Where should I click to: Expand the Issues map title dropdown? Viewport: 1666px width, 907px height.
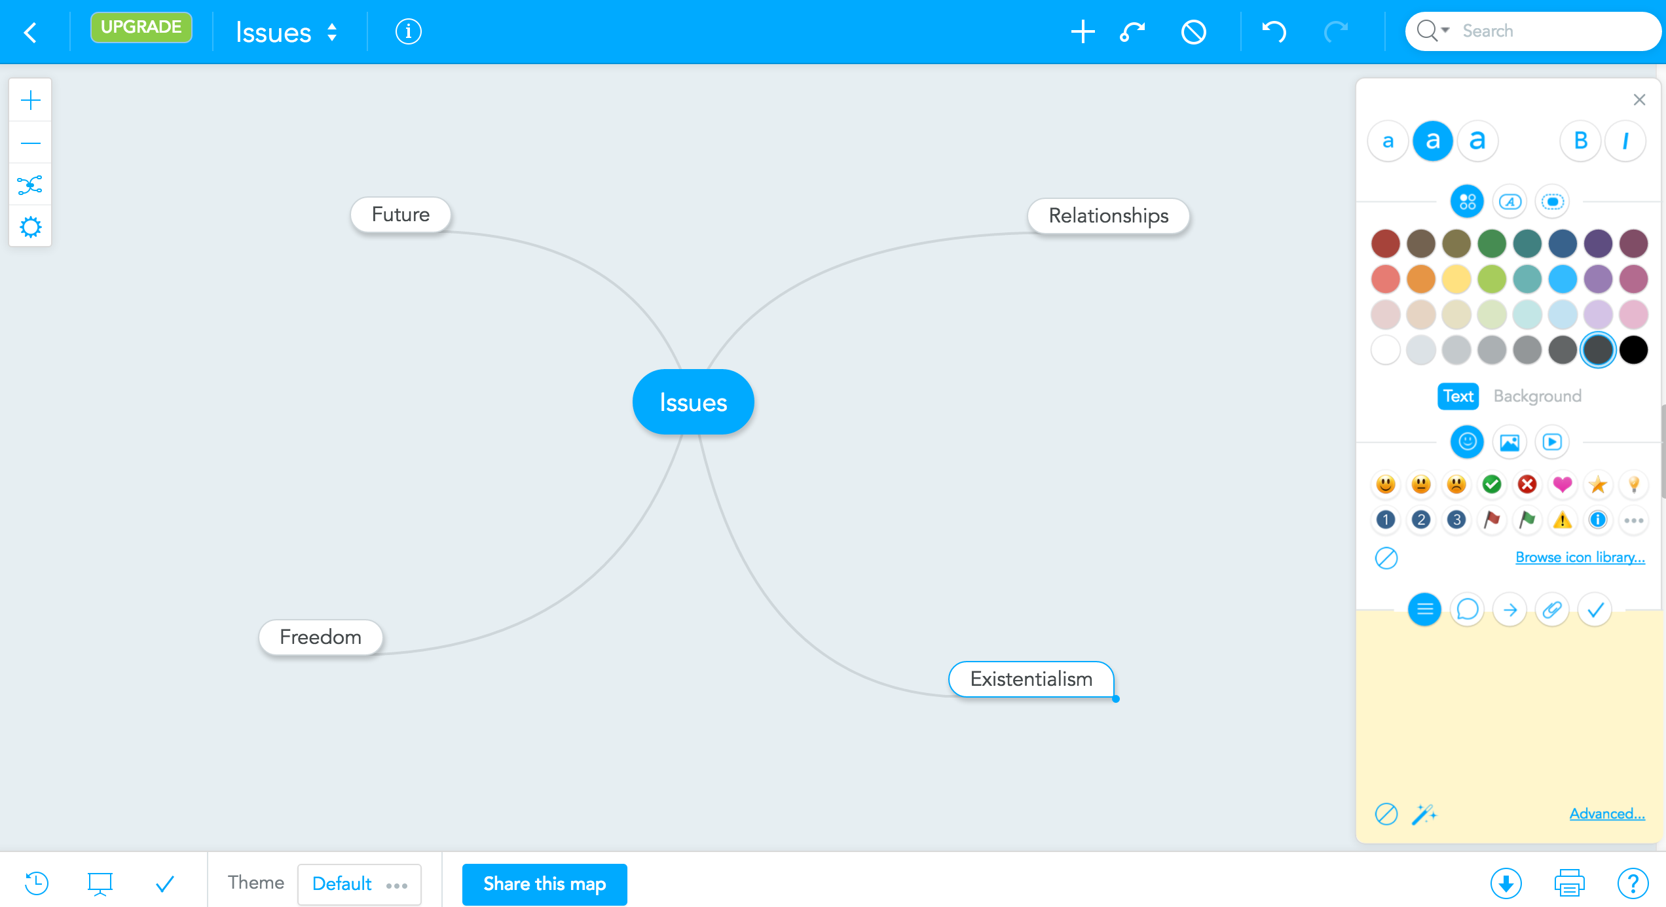tap(332, 31)
